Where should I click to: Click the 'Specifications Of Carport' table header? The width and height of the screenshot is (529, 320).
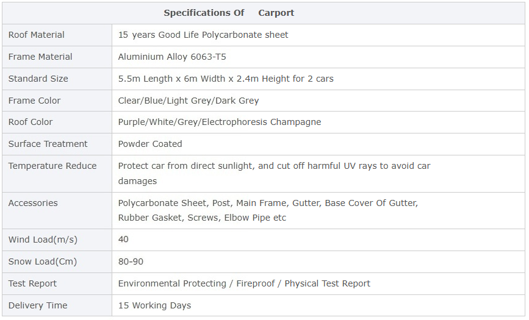pyautogui.click(x=229, y=13)
